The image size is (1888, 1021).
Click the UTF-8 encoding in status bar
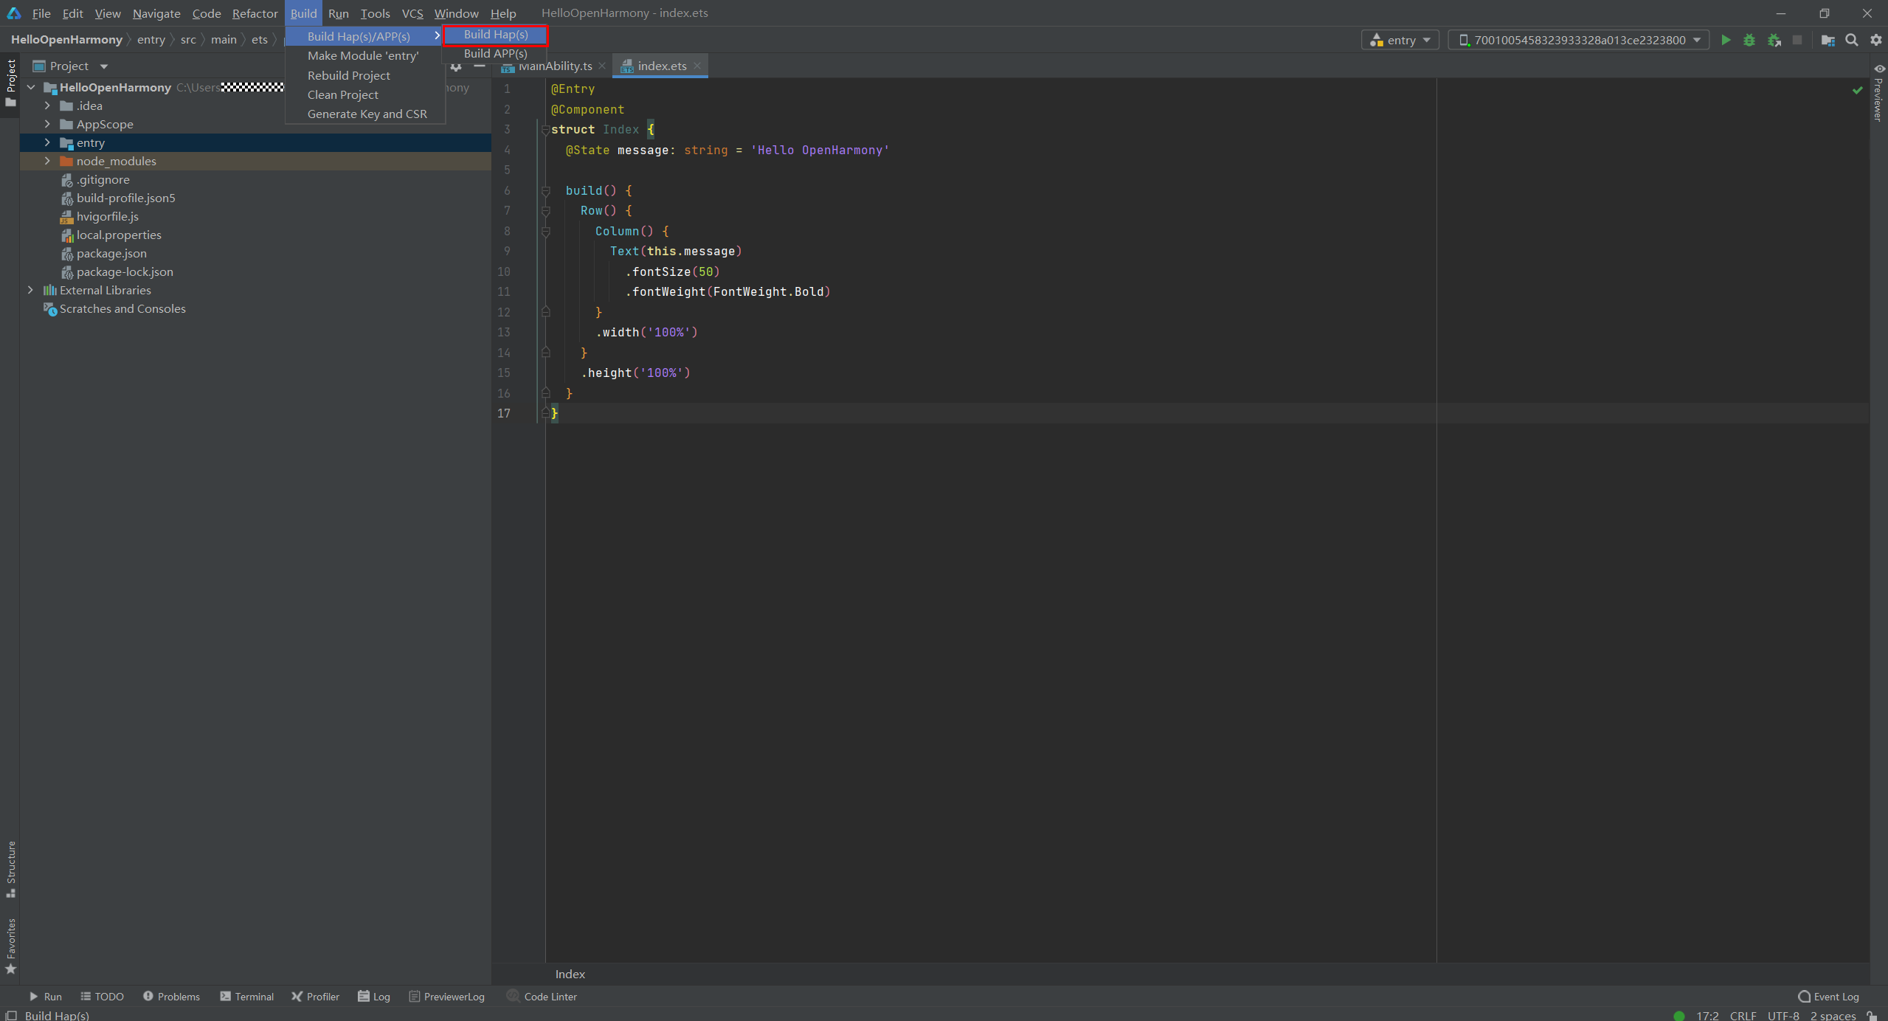[1782, 1016]
